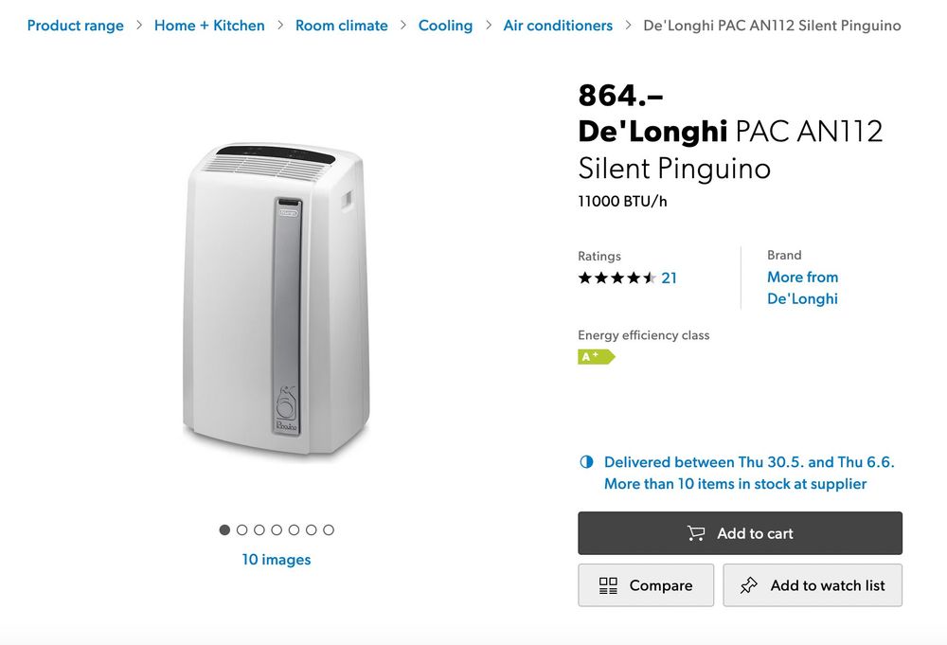Open the 10 images gallery link
The image size is (947, 645).
point(277,559)
